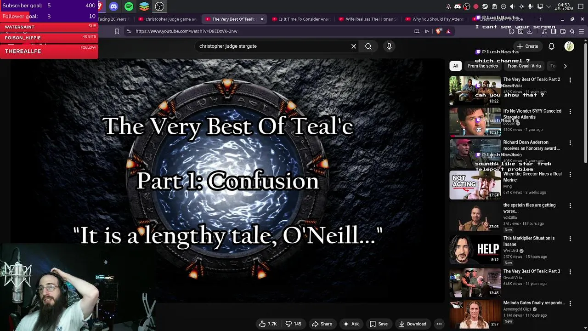Open options for 'Stargate Atlantis' video
This screenshot has width=588, height=331.
[570, 112]
